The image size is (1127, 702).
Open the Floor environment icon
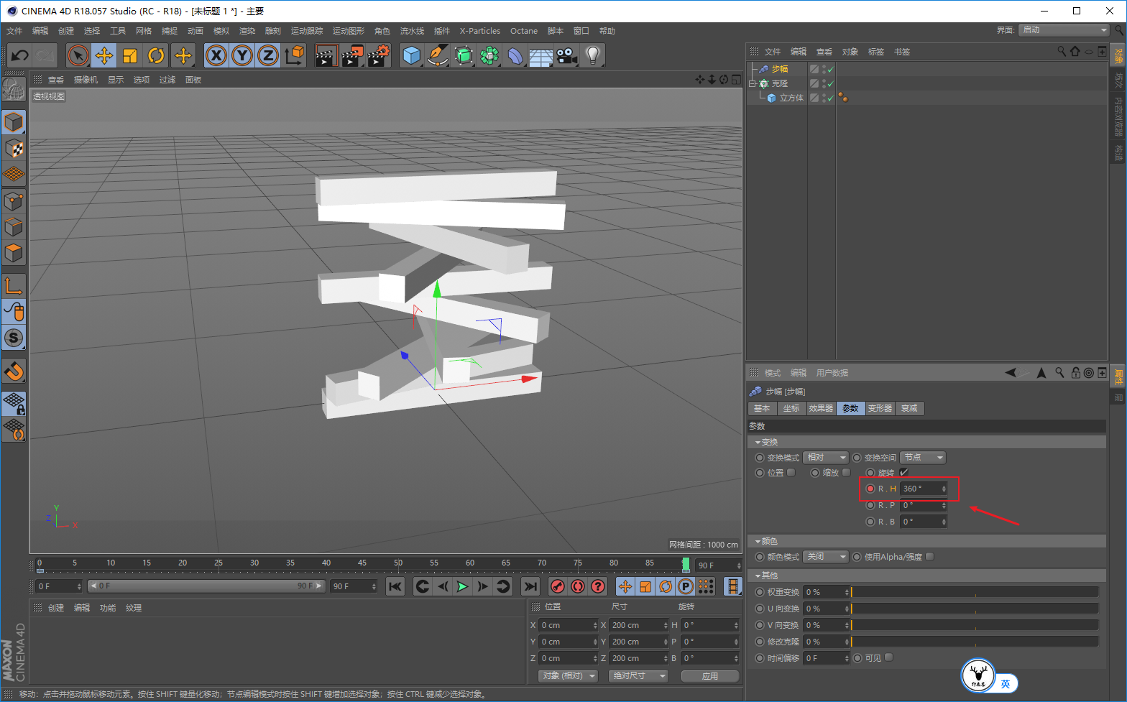point(541,55)
